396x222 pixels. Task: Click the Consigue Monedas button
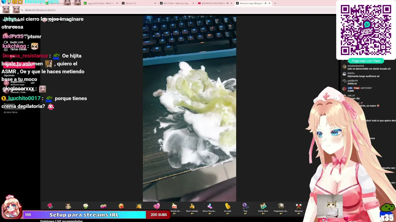[x=19, y=65]
